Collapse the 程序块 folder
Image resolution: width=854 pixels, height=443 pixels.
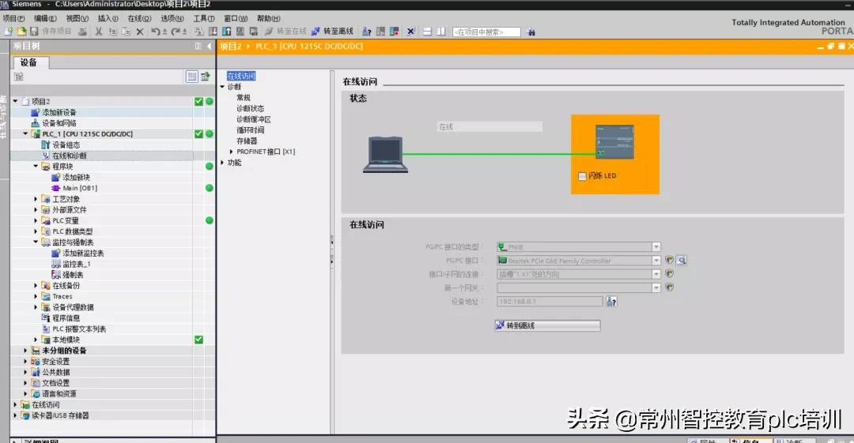click(x=36, y=167)
